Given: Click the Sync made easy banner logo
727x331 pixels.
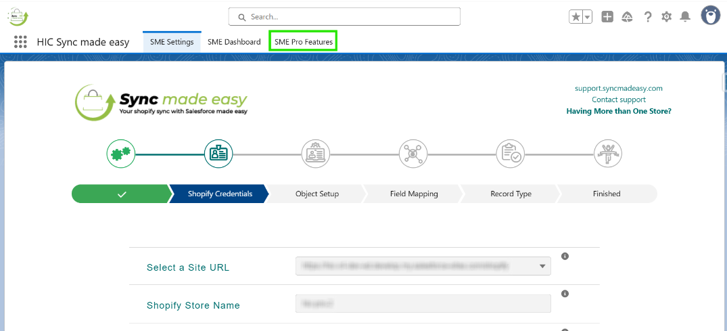Looking at the screenshot, I should tap(162, 103).
